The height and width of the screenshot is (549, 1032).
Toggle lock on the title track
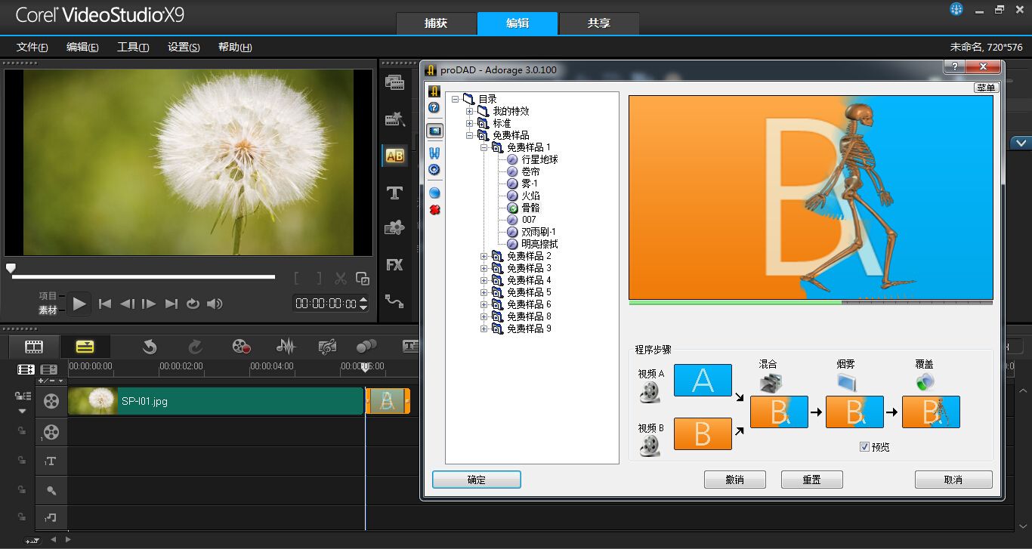(x=22, y=460)
